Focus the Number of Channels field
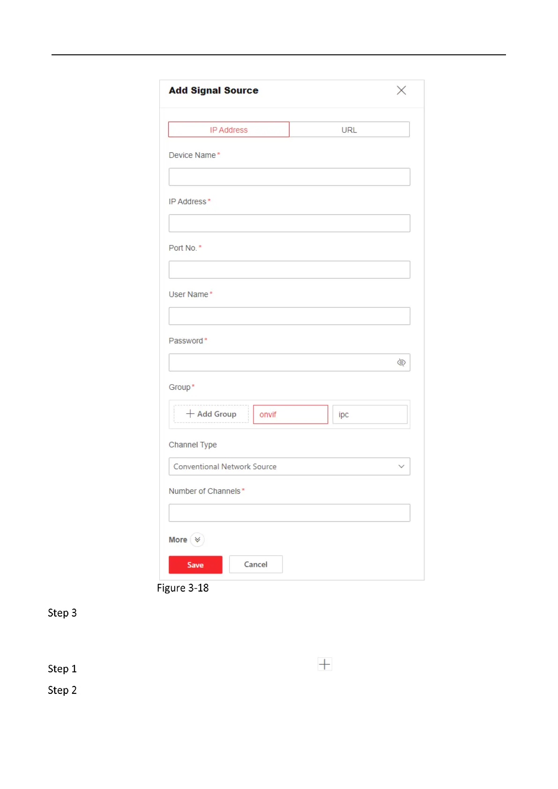 point(290,513)
